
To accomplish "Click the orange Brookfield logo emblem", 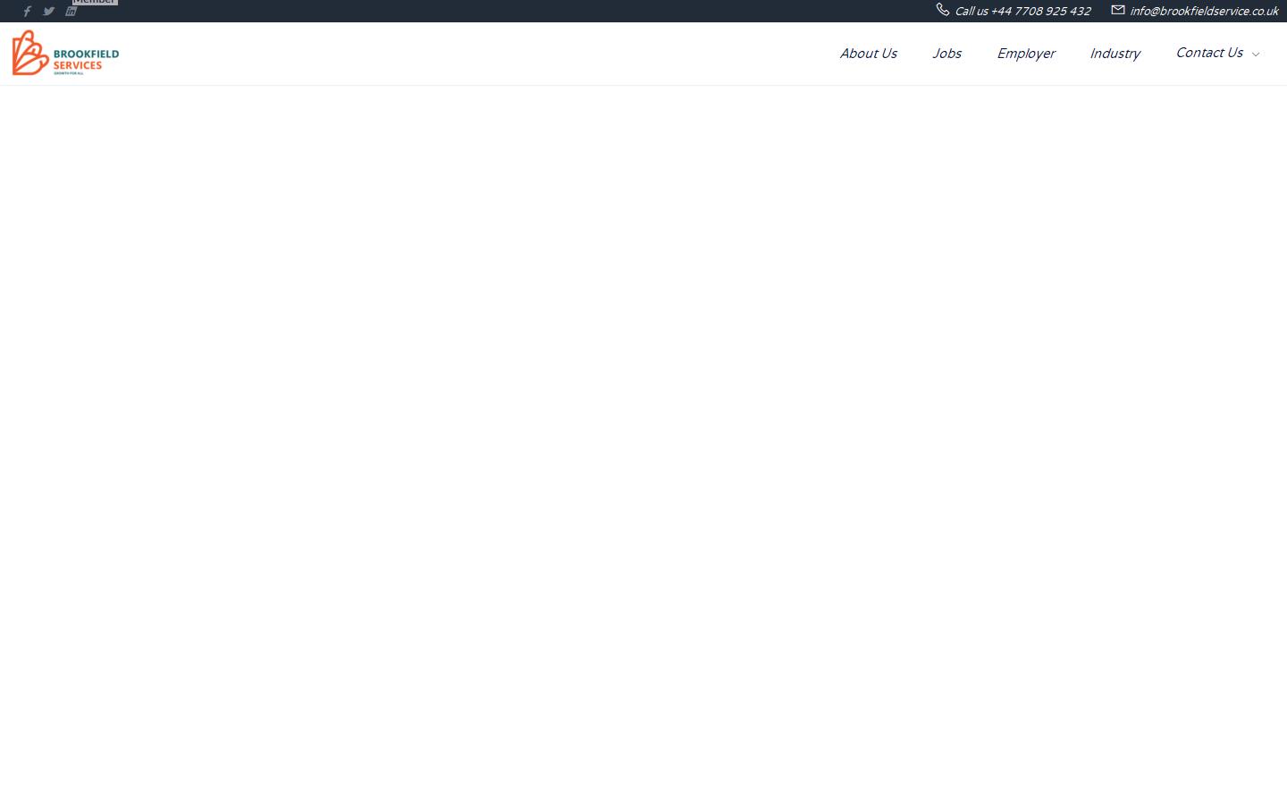I will [29, 53].
